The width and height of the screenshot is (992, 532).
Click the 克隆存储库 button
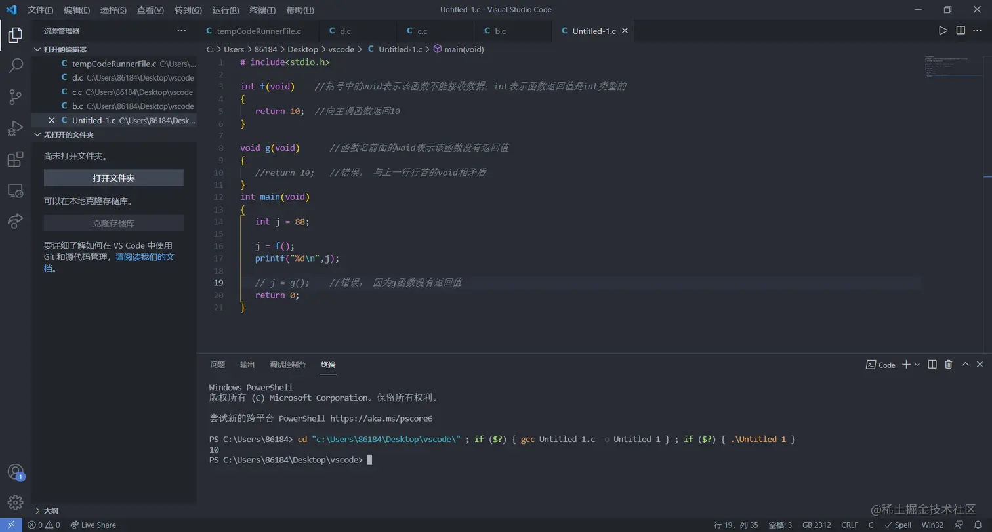click(114, 223)
